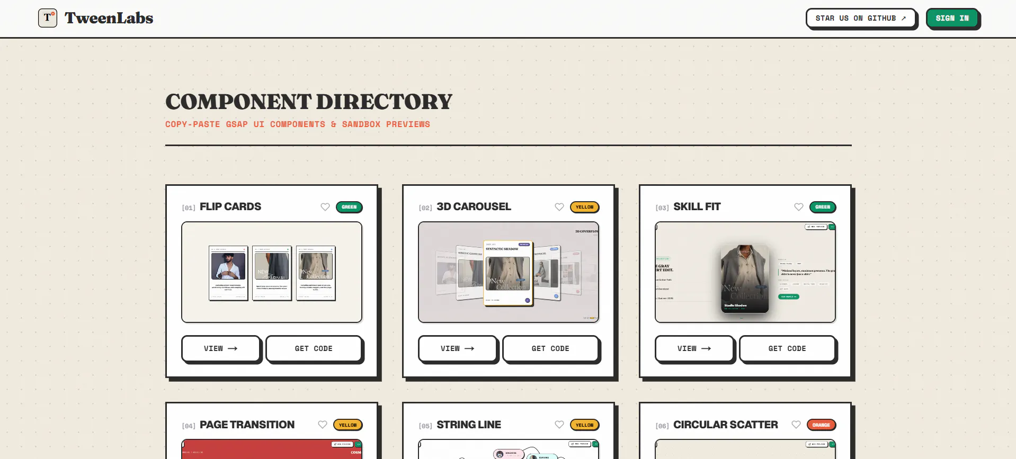Toggle heart on Page Transition card
Screen dimensions: 1016x459
tap(323, 425)
